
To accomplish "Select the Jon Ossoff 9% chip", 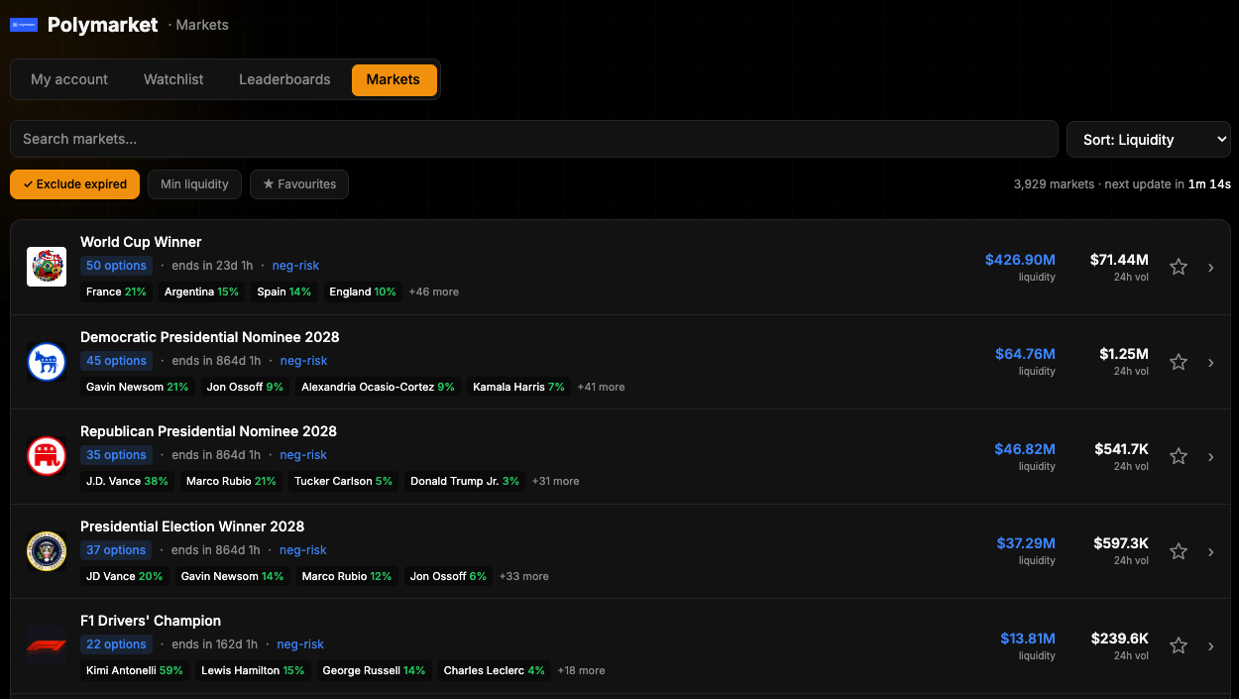I will [x=245, y=387].
